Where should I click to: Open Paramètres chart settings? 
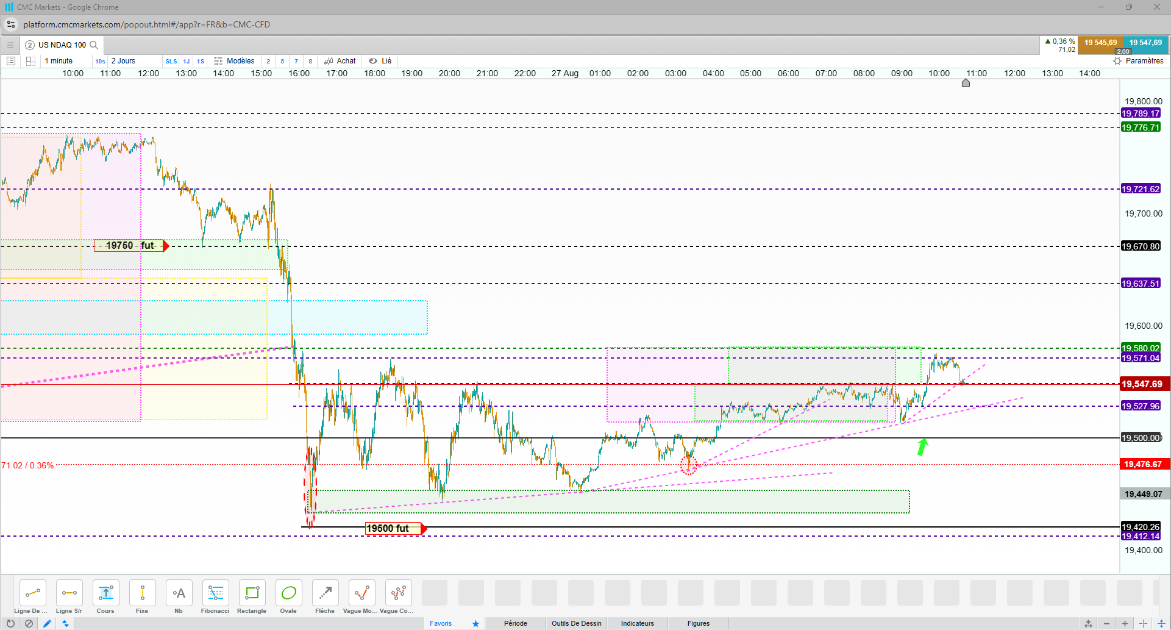click(1139, 61)
